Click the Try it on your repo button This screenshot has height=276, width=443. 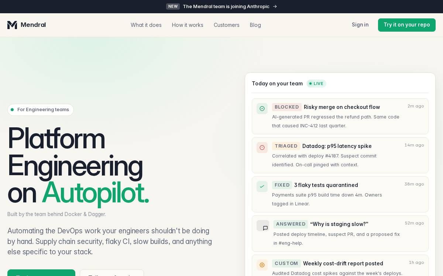407,25
